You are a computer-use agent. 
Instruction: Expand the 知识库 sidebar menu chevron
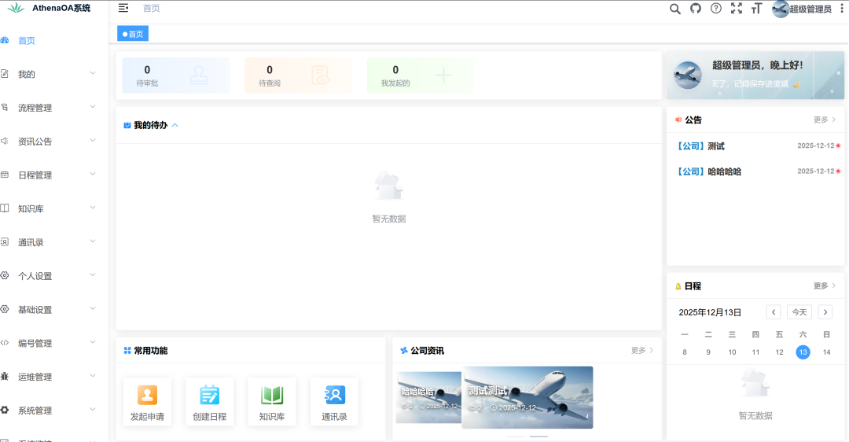[93, 208]
